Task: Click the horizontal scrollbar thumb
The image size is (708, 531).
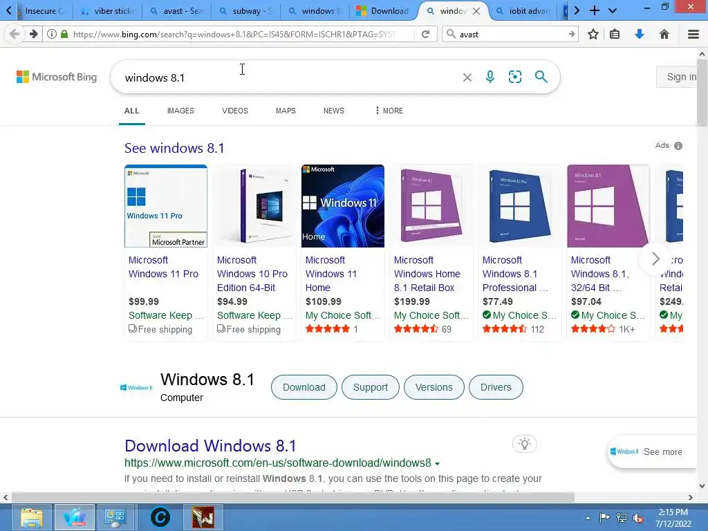Action: click(292, 498)
